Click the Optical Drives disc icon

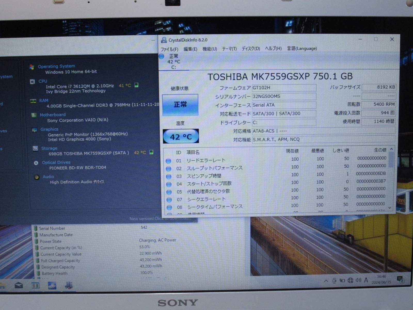click(x=36, y=163)
